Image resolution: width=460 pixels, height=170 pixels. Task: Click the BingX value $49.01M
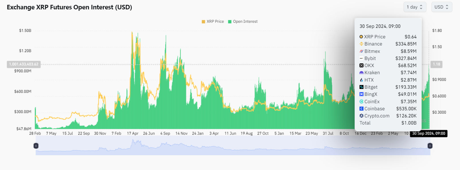pyautogui.click(x=407, y=94)
